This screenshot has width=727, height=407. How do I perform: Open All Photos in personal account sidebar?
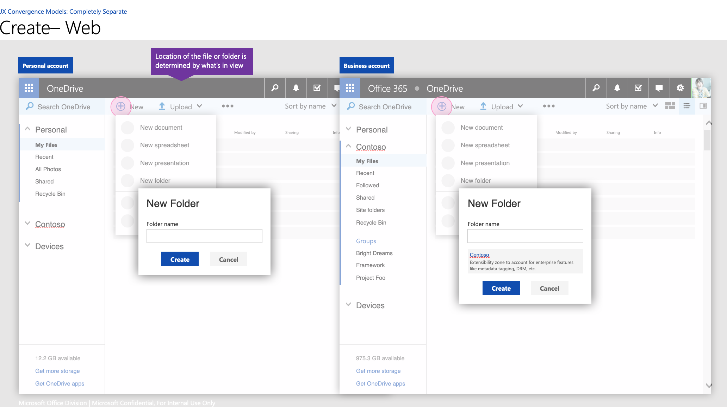tap(48, 169)
